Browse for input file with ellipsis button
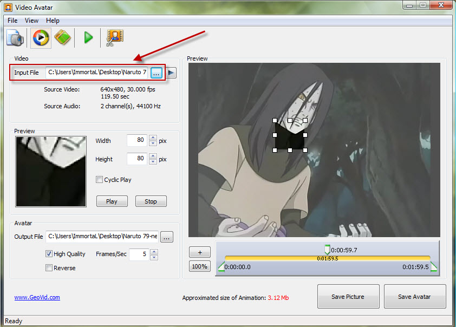456x327 pixels. [157, 73]
